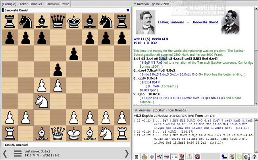The image size is (258, 160).
Task: Select the white knight on c3
Action: 42,101
